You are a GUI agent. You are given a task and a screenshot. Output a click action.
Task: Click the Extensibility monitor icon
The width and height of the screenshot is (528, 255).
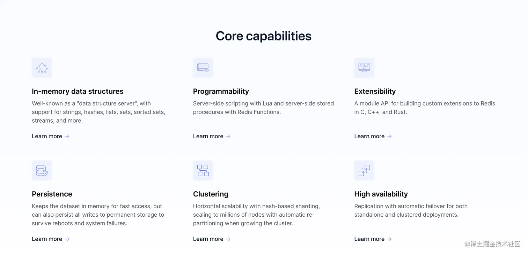pos(364,68)
